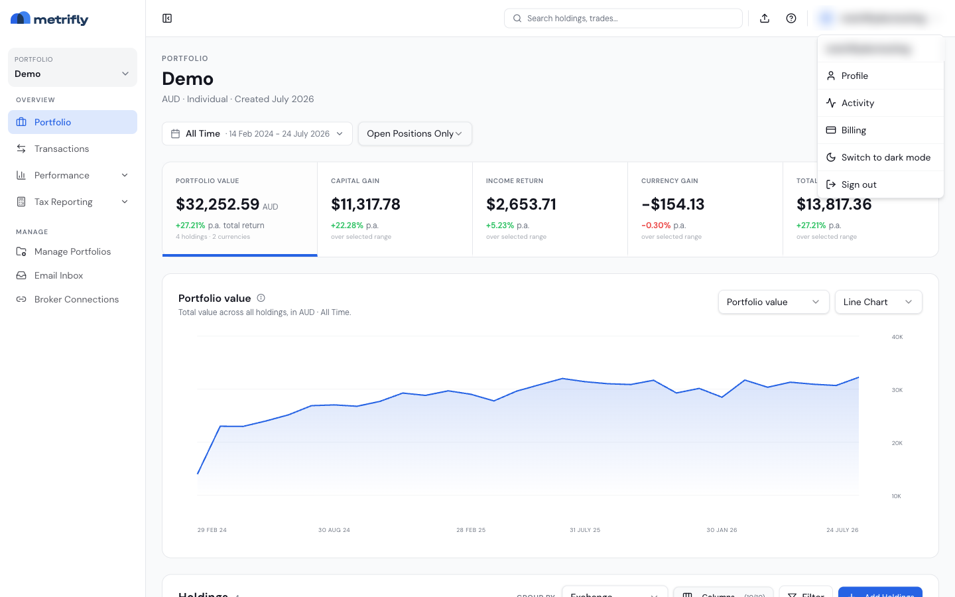Collapse the sidebar with the panel icon
This screenshot has width=955, height=597.
(167, 19)
